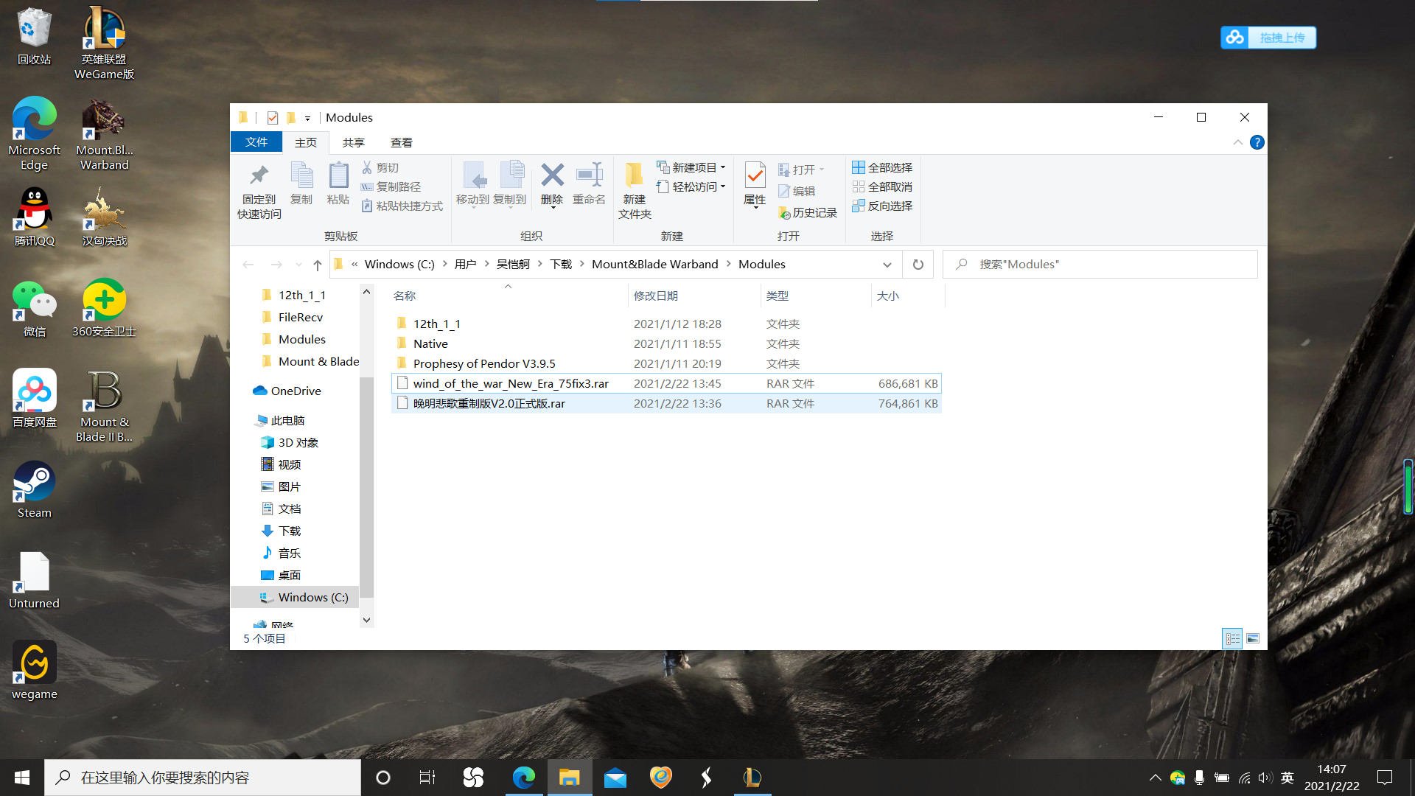Open Mail app from taskbar

coord(615,778)
